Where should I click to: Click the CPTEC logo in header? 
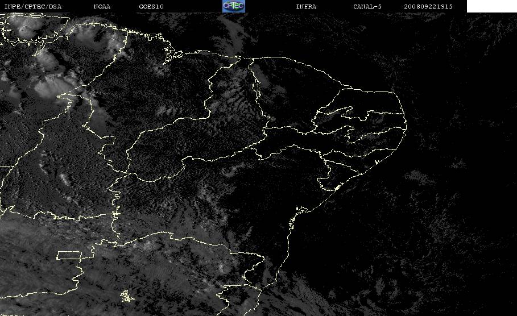coord(233,6)
